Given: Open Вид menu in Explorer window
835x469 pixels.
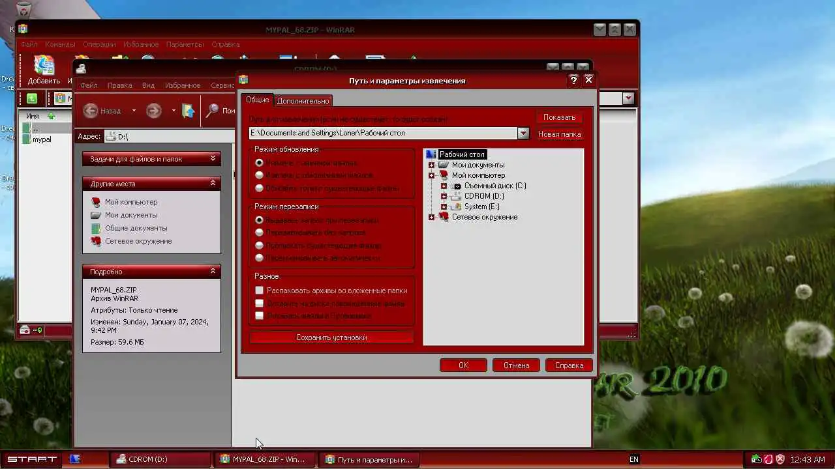Looking at the screenshot, I should pyautogui.click(x=148, y=85).
